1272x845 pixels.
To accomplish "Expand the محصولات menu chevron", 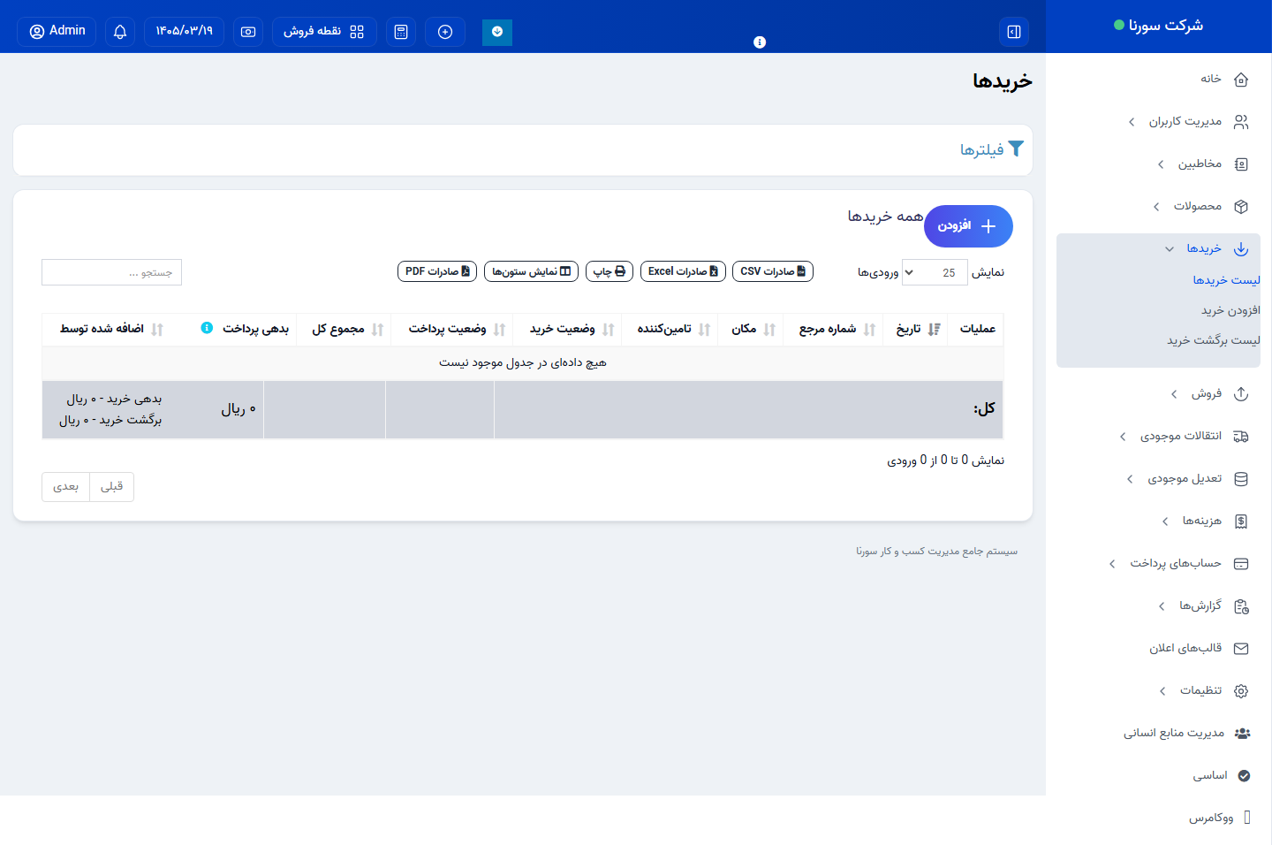I will point(1156,207).
